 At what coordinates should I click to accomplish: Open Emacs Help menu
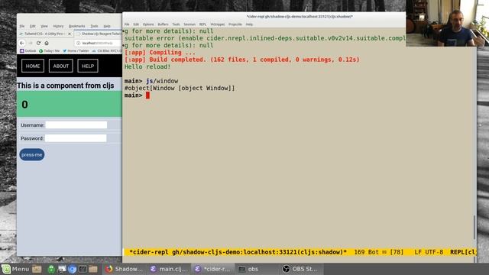[249, 24]
